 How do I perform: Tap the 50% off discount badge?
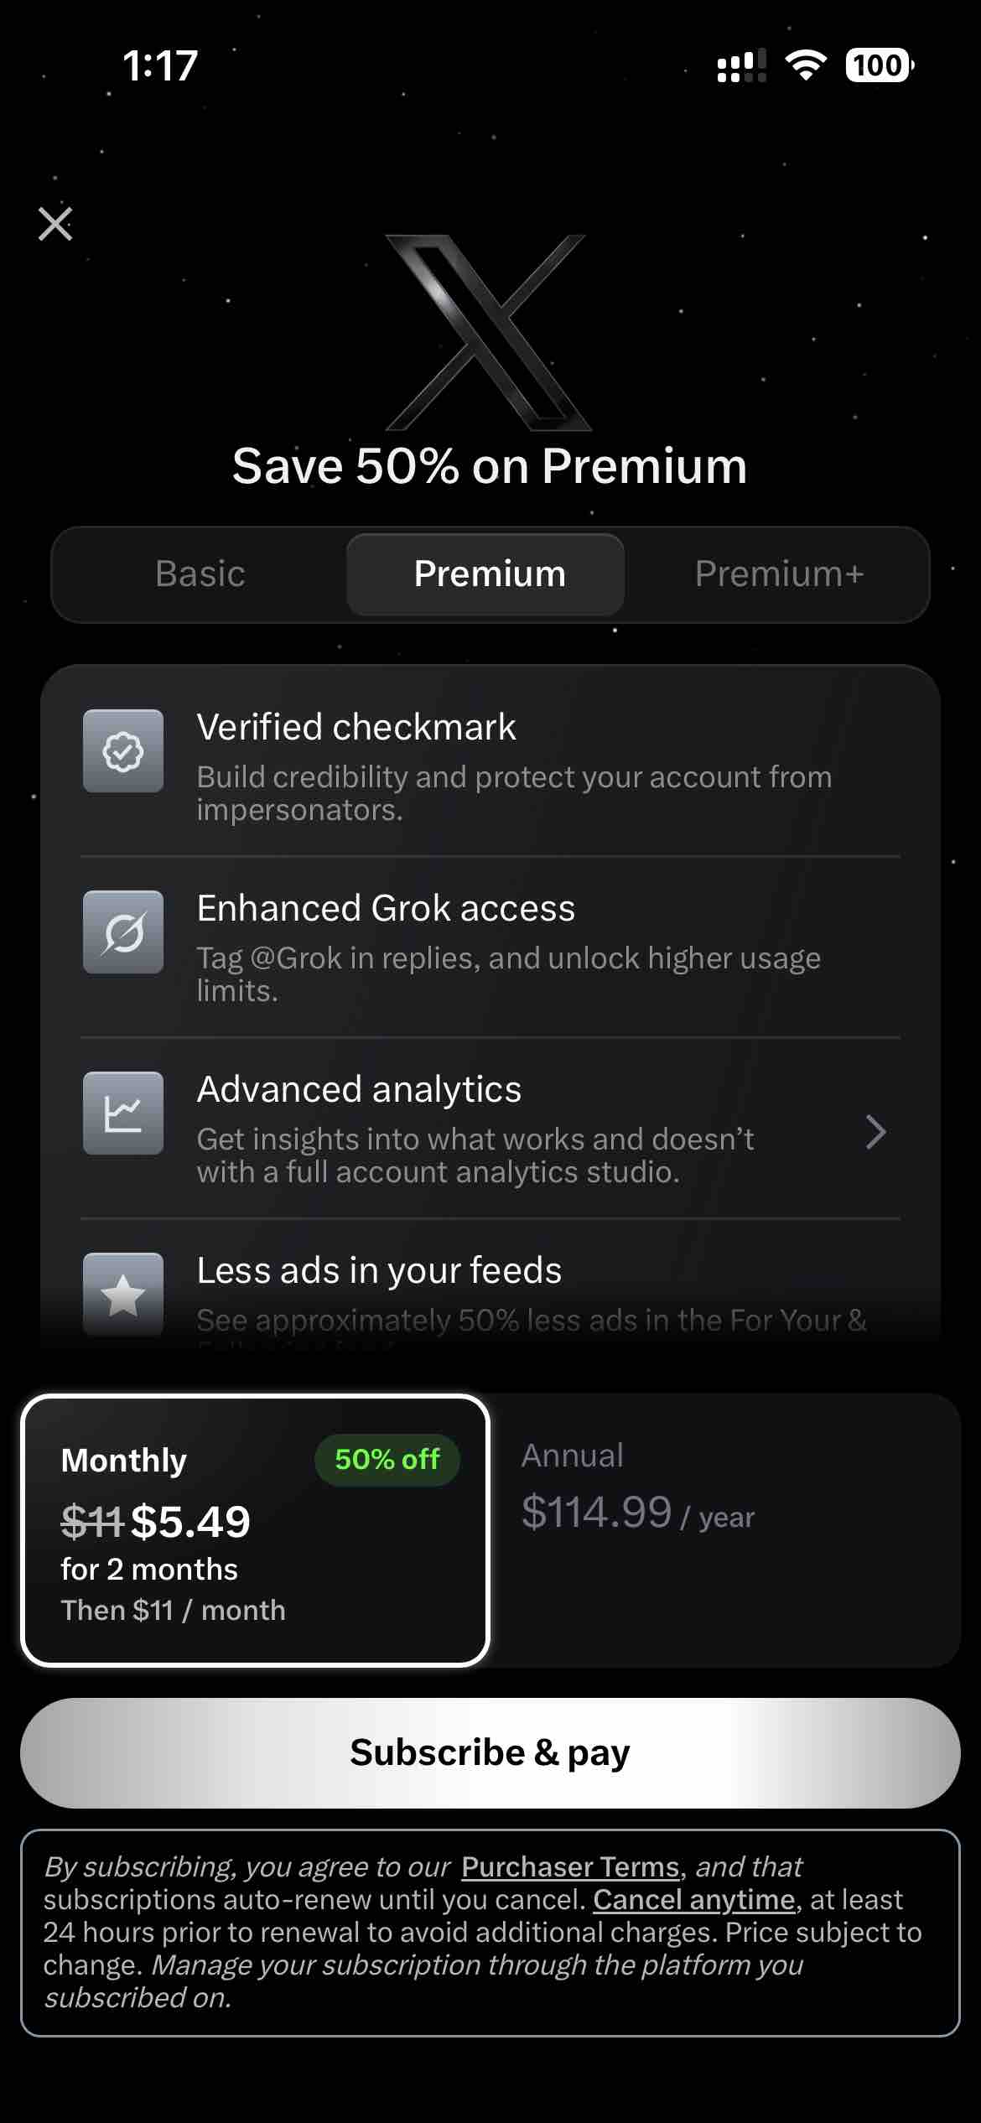pyautogui.click(x=387, y=1460)
